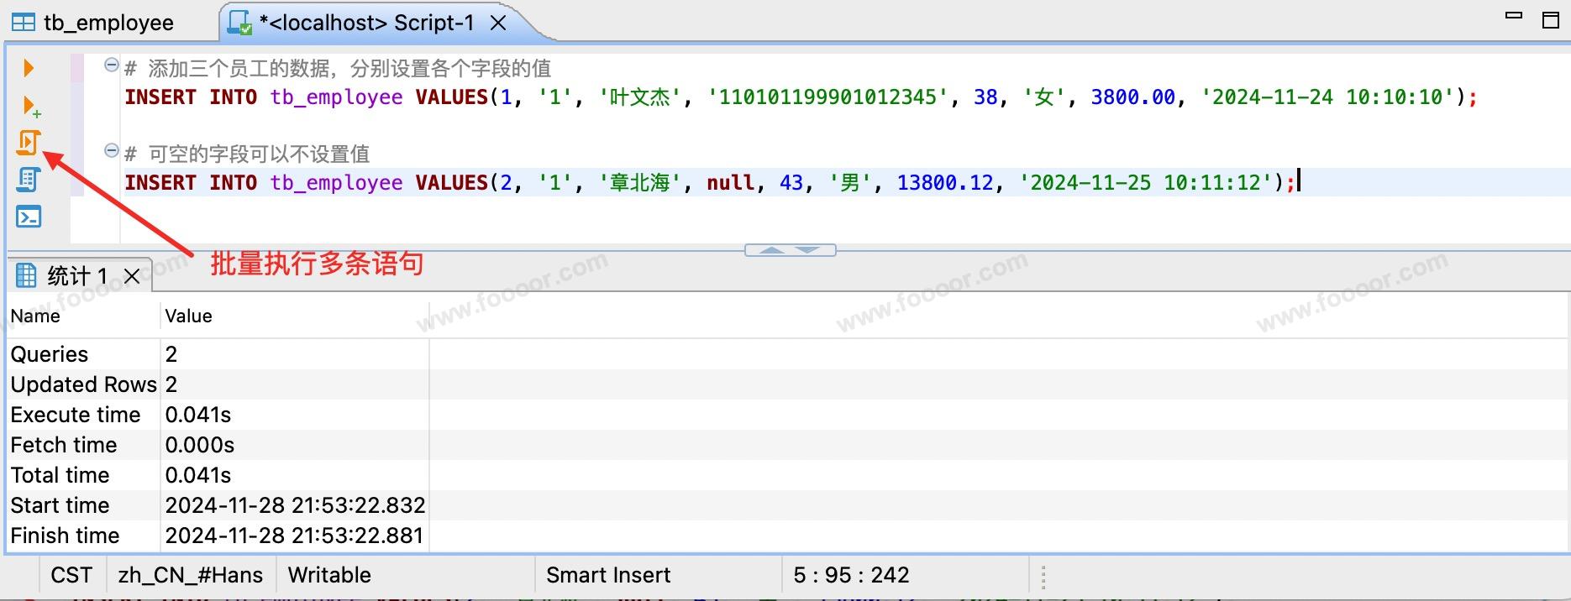Image resolution: width=1571 pixels, height=601 pixels.
Task: Click the 统计 1 table grid icon
Action: [26, 275]
